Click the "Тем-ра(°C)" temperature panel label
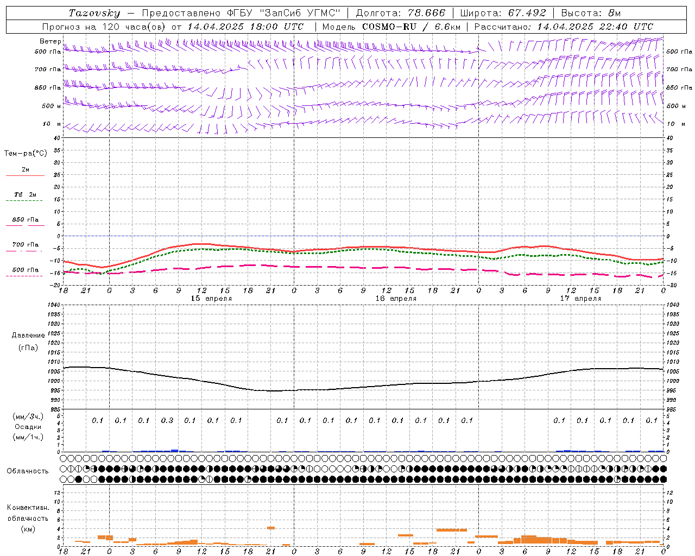695x556 pixels. point(26,154)
